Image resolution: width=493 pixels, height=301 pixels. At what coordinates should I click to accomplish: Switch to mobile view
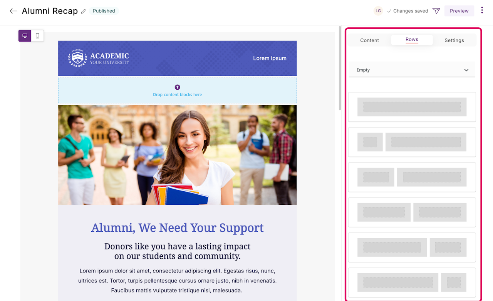click(37, 36)
